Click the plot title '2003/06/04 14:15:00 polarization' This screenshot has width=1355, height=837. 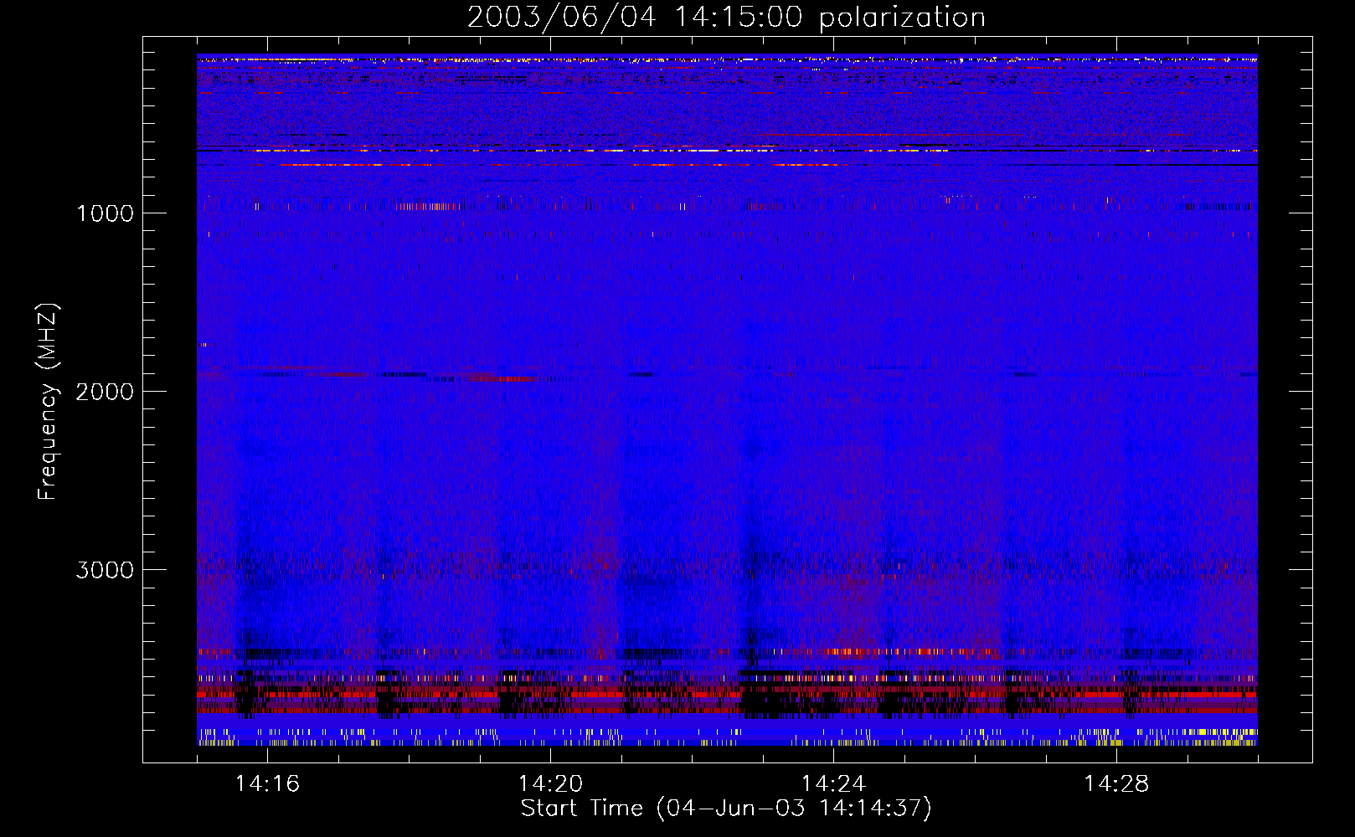click(x=726, y=18)
